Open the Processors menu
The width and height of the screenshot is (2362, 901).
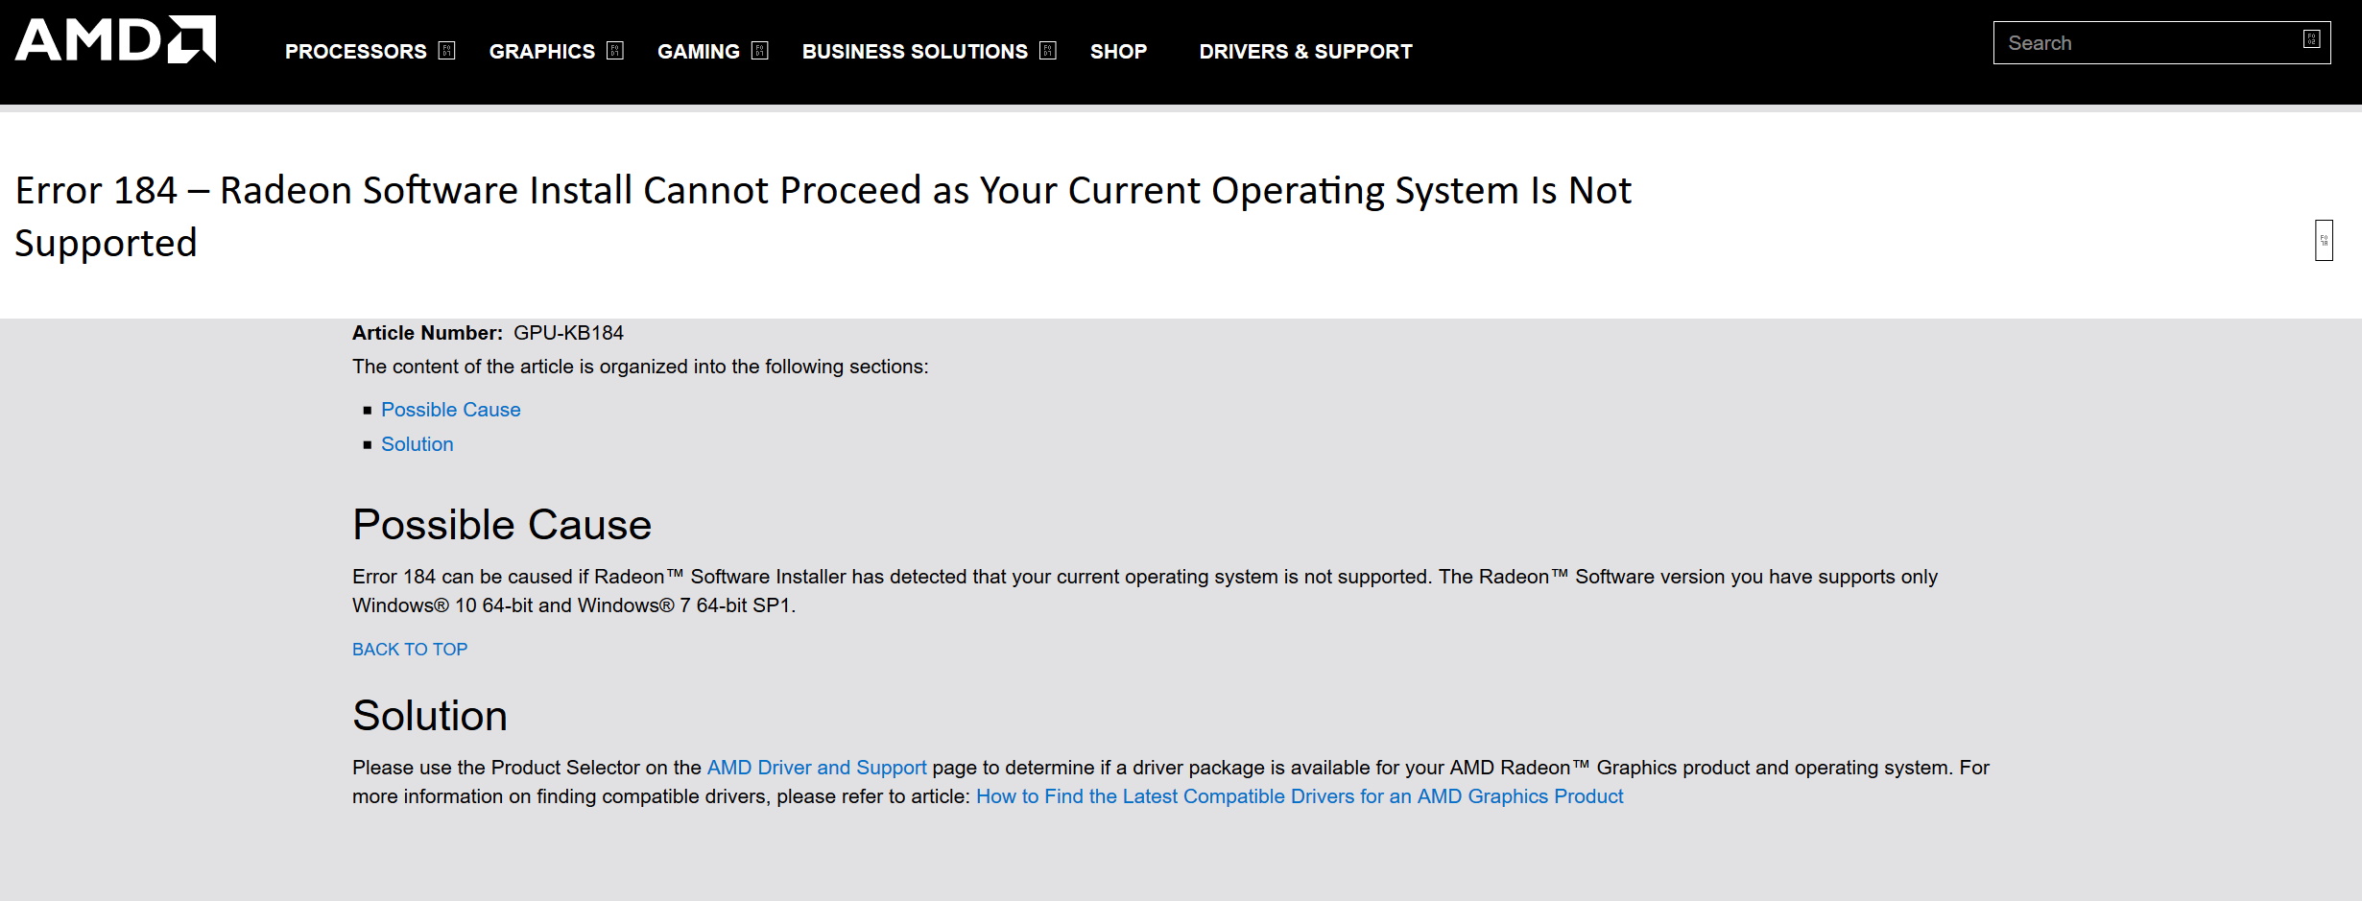pos(355,52)
